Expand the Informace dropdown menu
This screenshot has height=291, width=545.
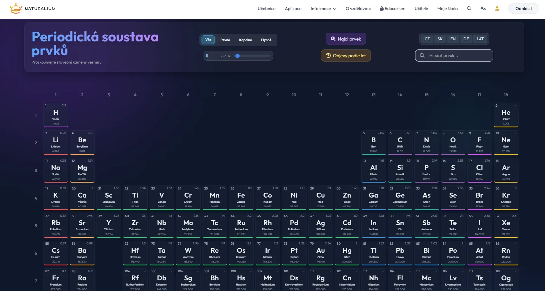(323, 9)
